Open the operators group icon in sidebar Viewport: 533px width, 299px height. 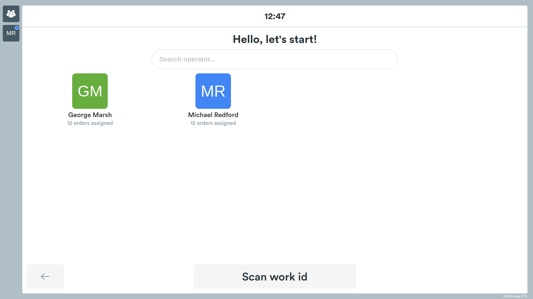pos(11,14)
